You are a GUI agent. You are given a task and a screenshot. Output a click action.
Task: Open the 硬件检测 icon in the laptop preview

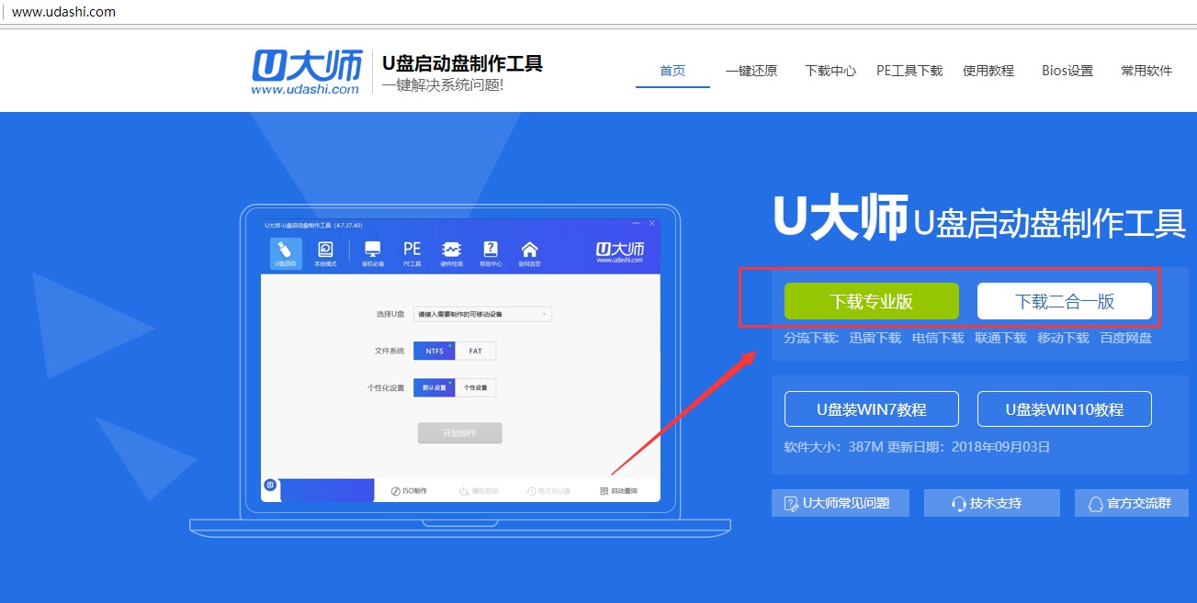pos(451,253)
